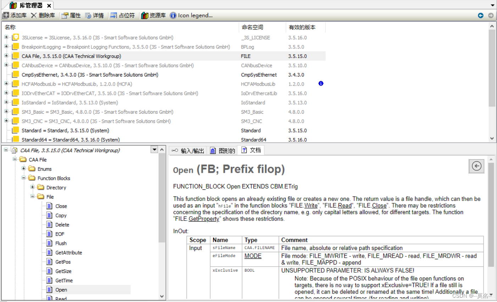Click the 3SLicense library icon
Viewport: 497px width, 302px height.
click(16, 37)
